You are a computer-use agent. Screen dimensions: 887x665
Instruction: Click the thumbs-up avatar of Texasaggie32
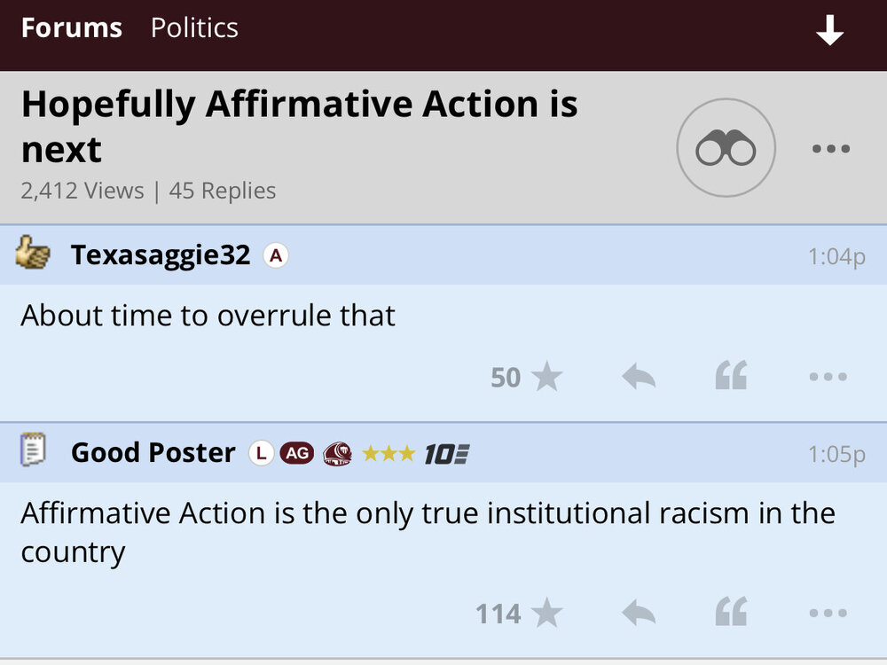pyautogui.click(x=34, y=254)
